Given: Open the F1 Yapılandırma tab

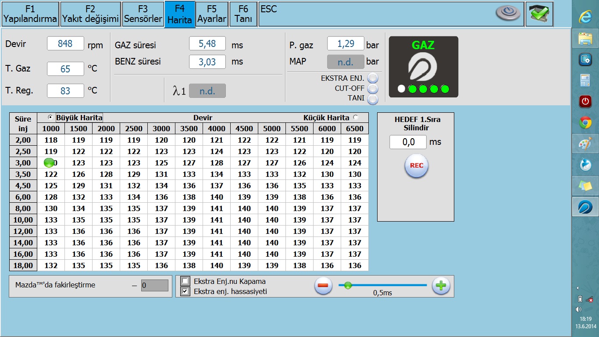Looking at the screenshot, I should coord(30,14).
